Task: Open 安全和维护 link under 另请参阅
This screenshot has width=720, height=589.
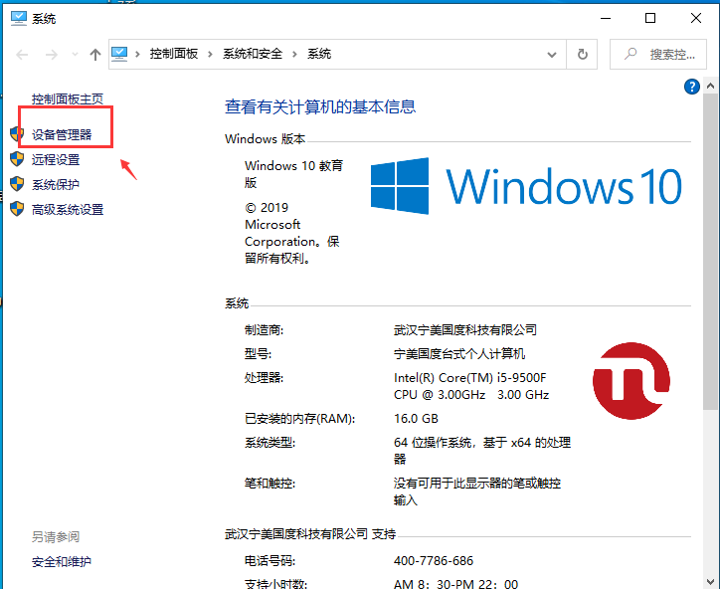Action: coord(62,561)
